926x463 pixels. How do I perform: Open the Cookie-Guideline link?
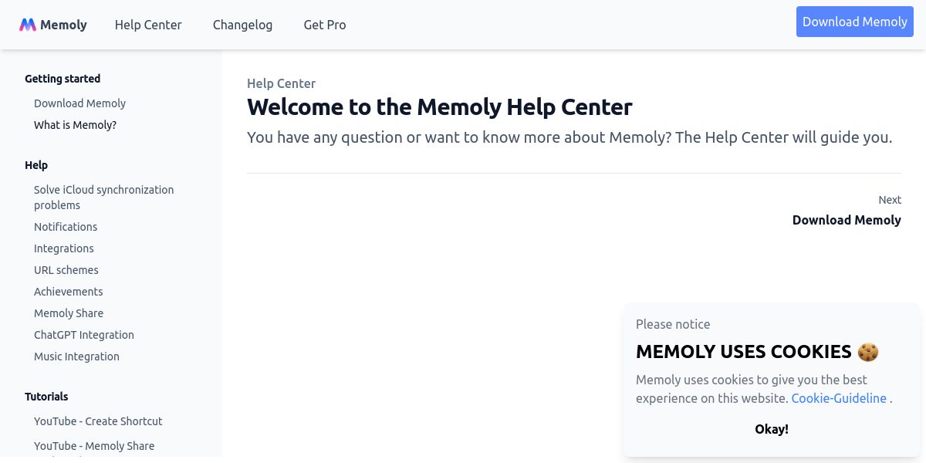pos(839,398)
